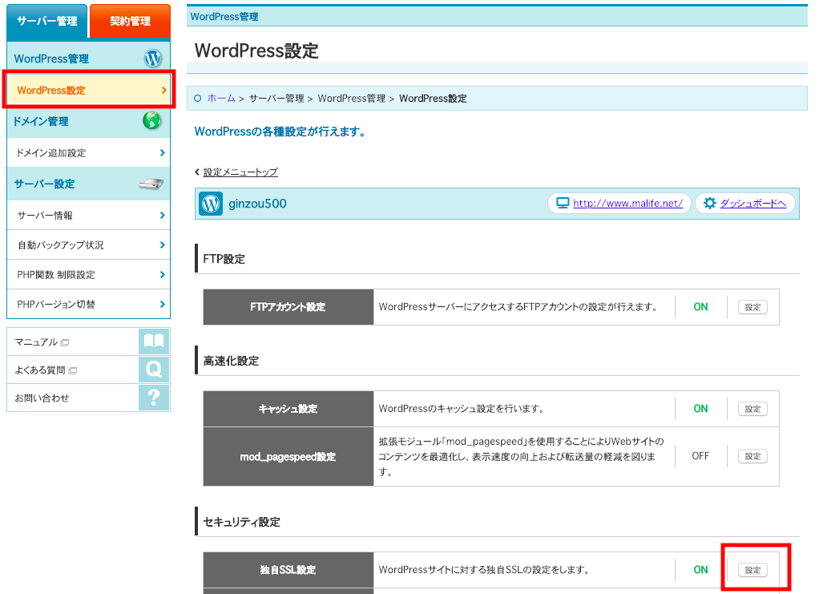Click the FTP設定 section heading
The width and height of the screenshot is (819, 594).
pyautogui.click(x=224, y=259)
